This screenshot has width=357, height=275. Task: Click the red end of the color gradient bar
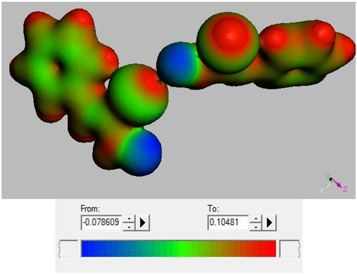pyautogui.click(x=271, y=248)
